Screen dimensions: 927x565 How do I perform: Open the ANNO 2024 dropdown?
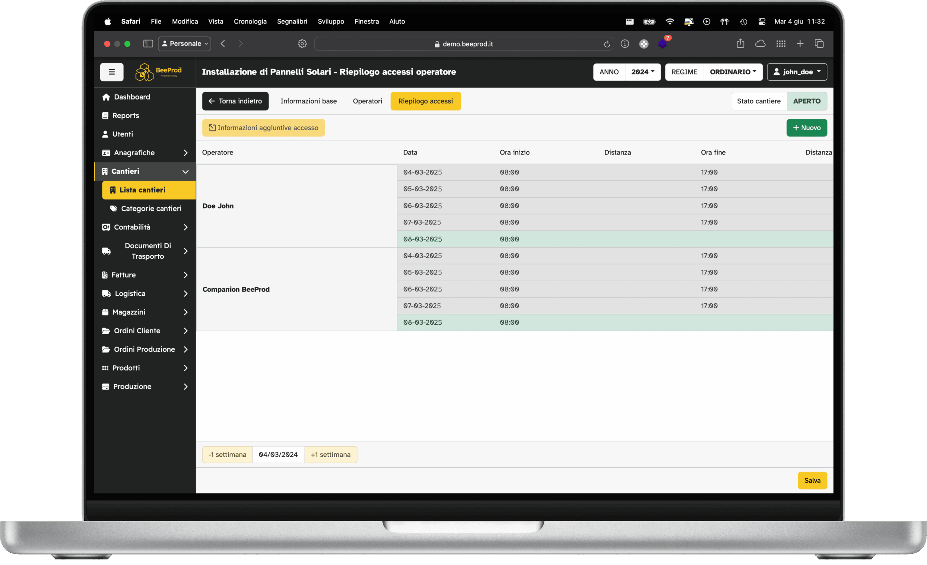click(x=642, y=72)
